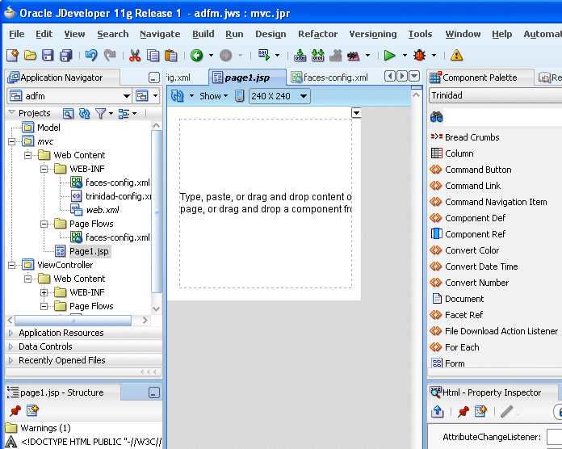
Task: Open the Refactor menu
Action: pos(317,34)
